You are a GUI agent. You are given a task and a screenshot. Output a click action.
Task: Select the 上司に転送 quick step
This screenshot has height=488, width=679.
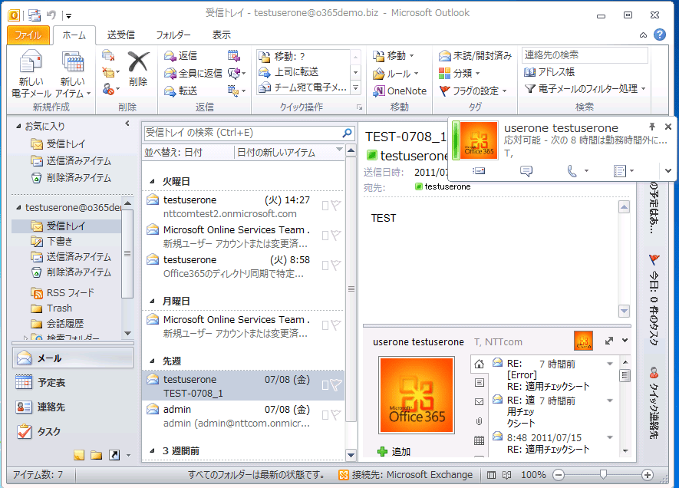click(x=288, y=72)
